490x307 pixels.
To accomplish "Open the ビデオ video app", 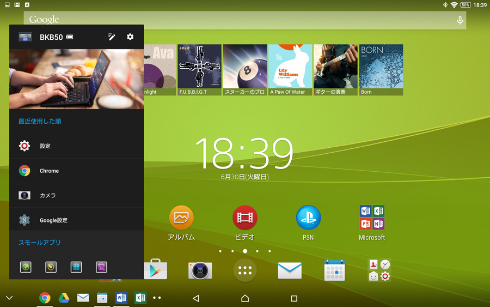I will pos(245,218).
